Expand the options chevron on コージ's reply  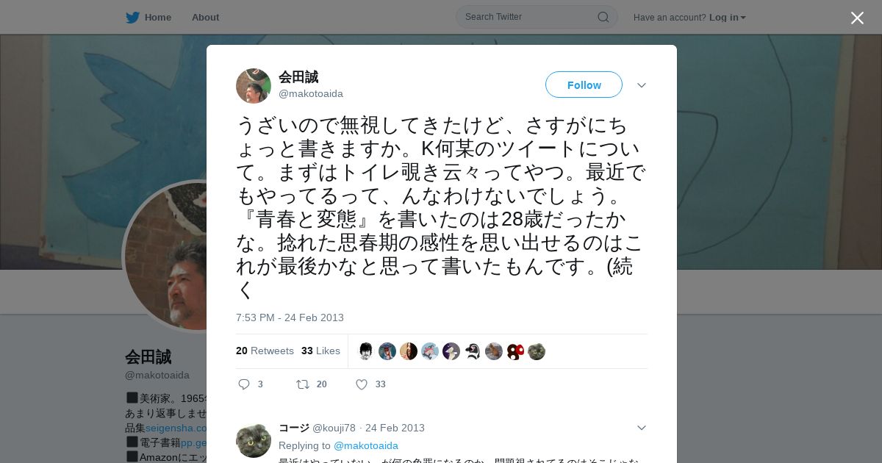tap(642, 428)
